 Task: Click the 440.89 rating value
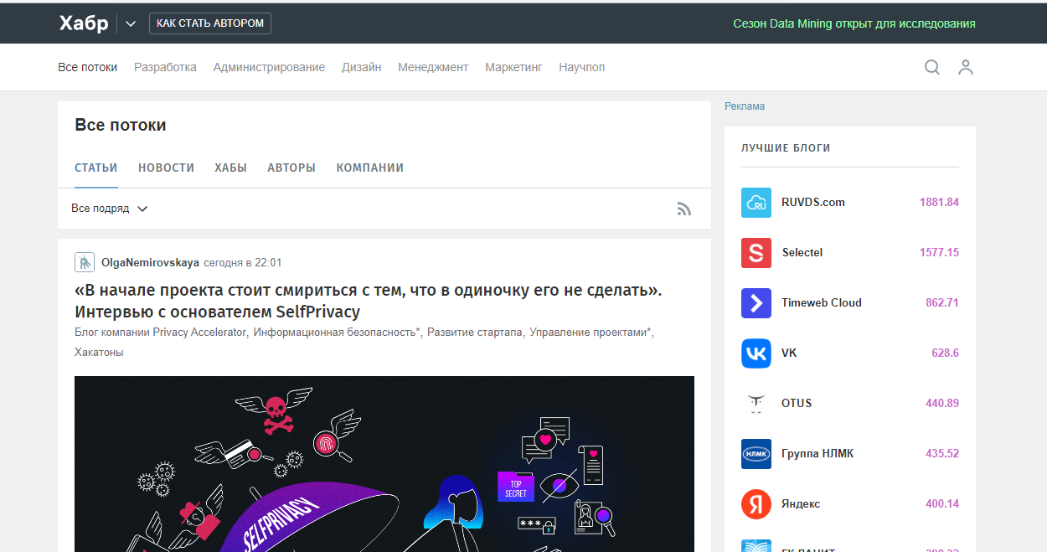(942, 404)
